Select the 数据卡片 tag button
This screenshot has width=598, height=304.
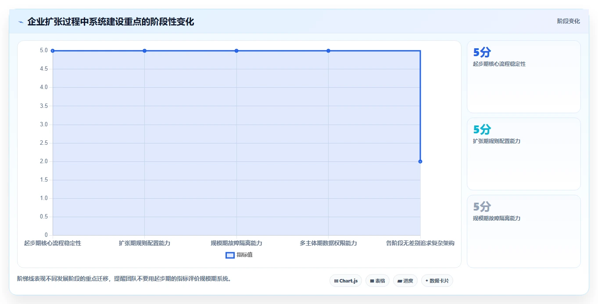(x=437, y=281)
